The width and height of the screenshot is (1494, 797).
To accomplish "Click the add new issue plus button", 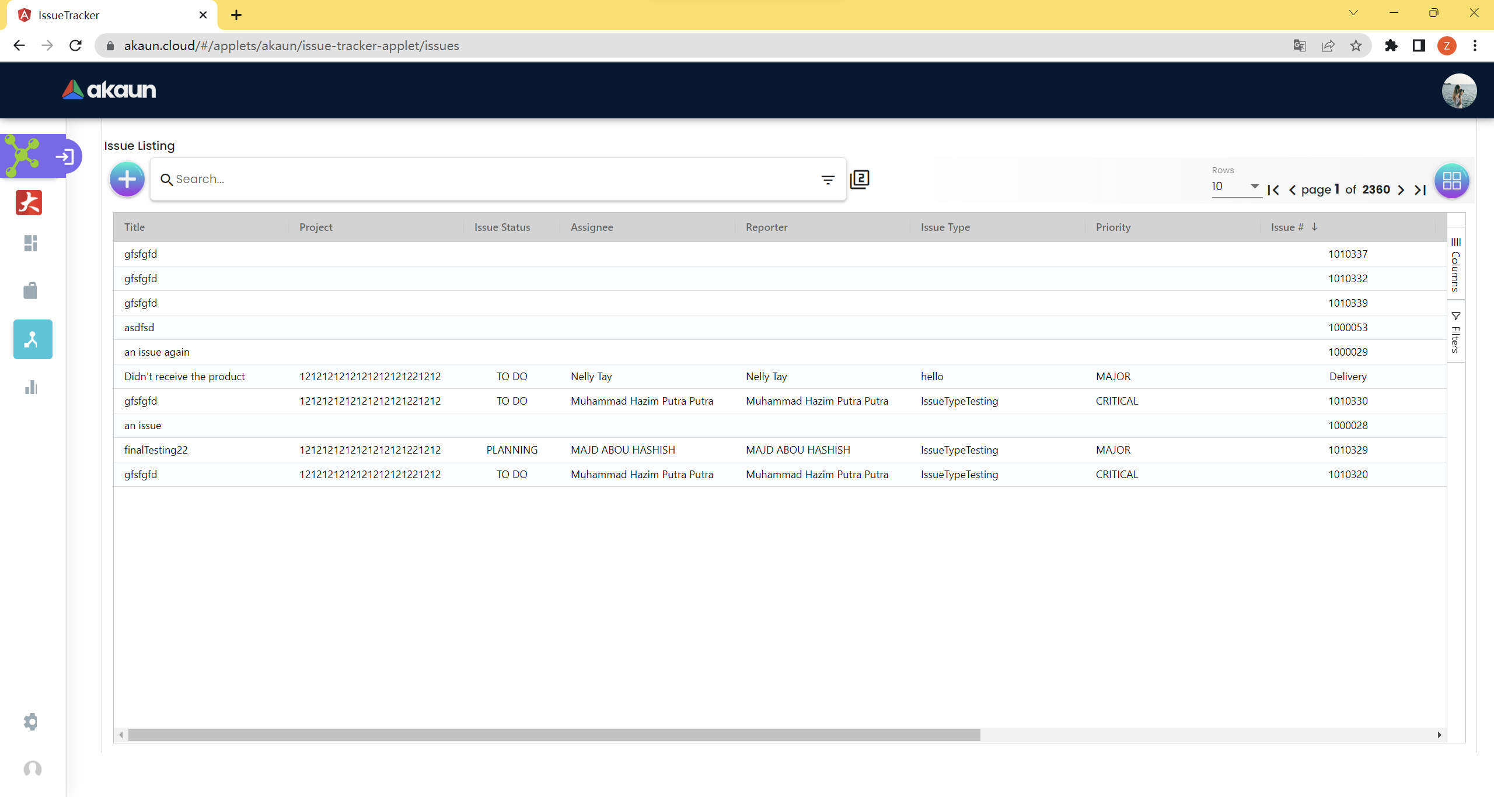I will pyautogui.click(x=127, y=179).
